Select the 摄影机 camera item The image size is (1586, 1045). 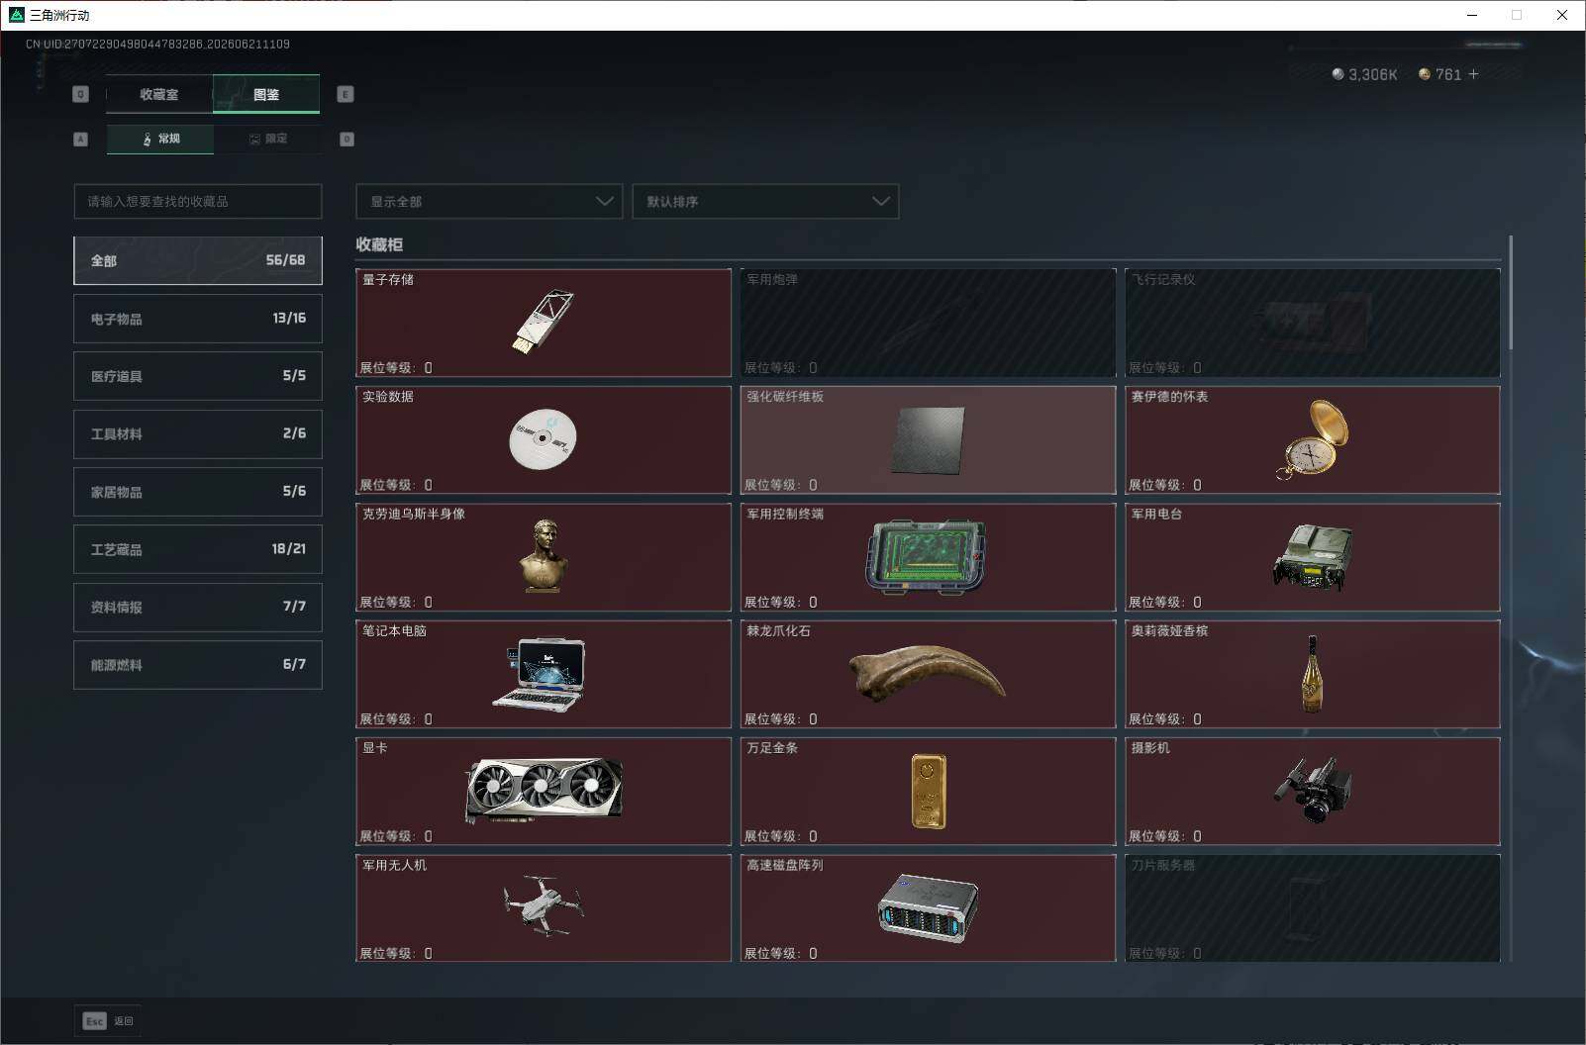point(1313,792)
